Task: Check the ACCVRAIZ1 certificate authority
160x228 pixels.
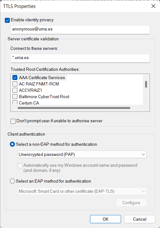Action: click(x=15, y=90)
